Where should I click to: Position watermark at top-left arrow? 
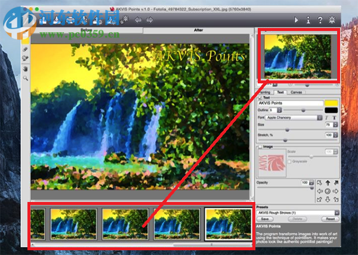point(319,183)
